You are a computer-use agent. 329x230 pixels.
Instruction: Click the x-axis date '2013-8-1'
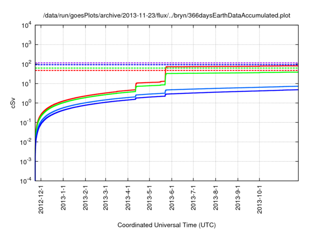215,198
